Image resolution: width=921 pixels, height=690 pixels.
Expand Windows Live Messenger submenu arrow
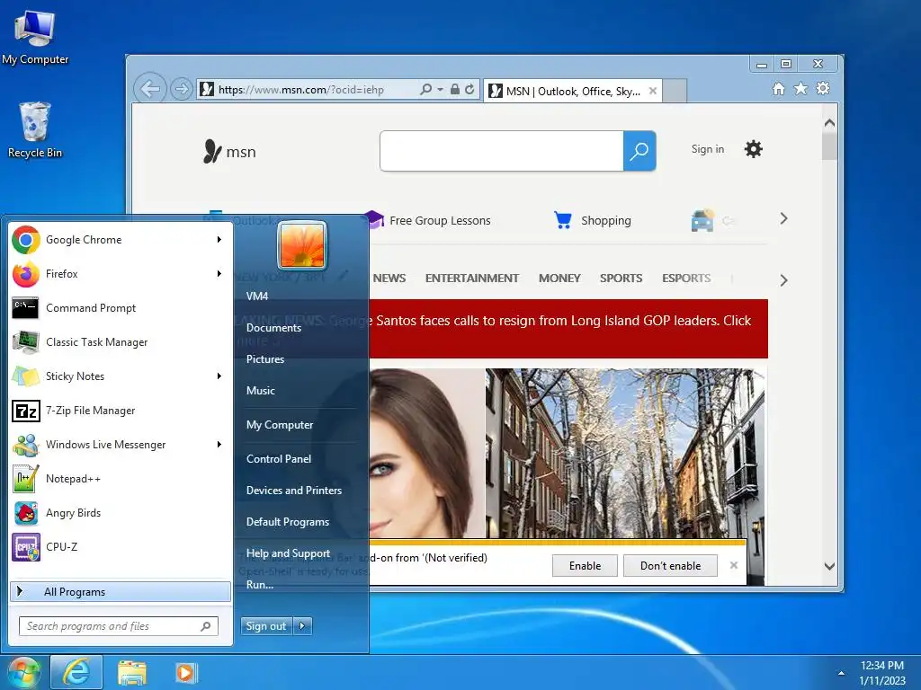[x=219, y=444]
